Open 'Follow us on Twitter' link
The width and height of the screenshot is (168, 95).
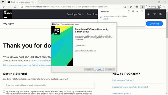pos(123,80)
